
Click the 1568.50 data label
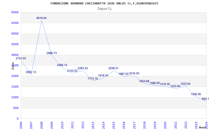(155, 83)
